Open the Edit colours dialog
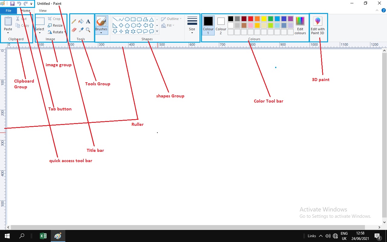The image size is (387, 242). (x=300, y=25)
